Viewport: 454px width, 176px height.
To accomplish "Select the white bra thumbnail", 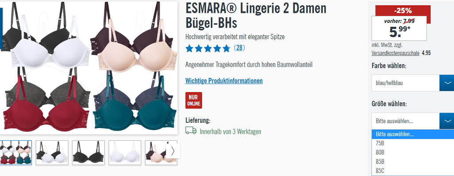I will (x=125, y=153).
